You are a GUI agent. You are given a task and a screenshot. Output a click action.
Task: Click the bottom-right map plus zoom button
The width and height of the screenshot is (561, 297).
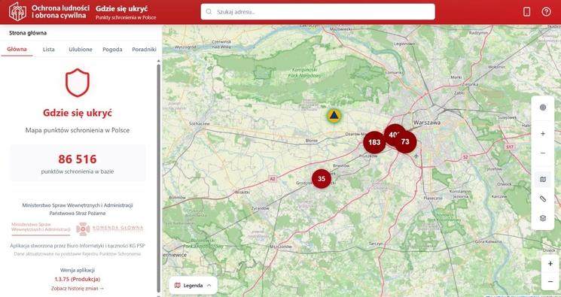click(550, 264)
